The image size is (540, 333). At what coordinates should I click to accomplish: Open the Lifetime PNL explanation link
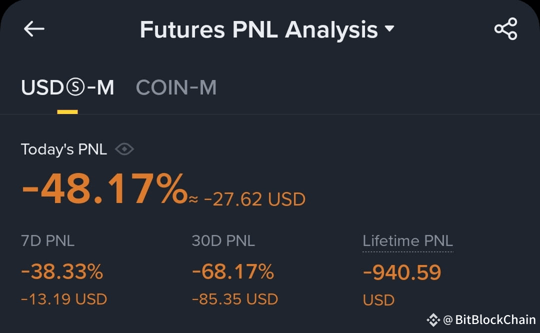pyautogui.click(x=408, y=241)
